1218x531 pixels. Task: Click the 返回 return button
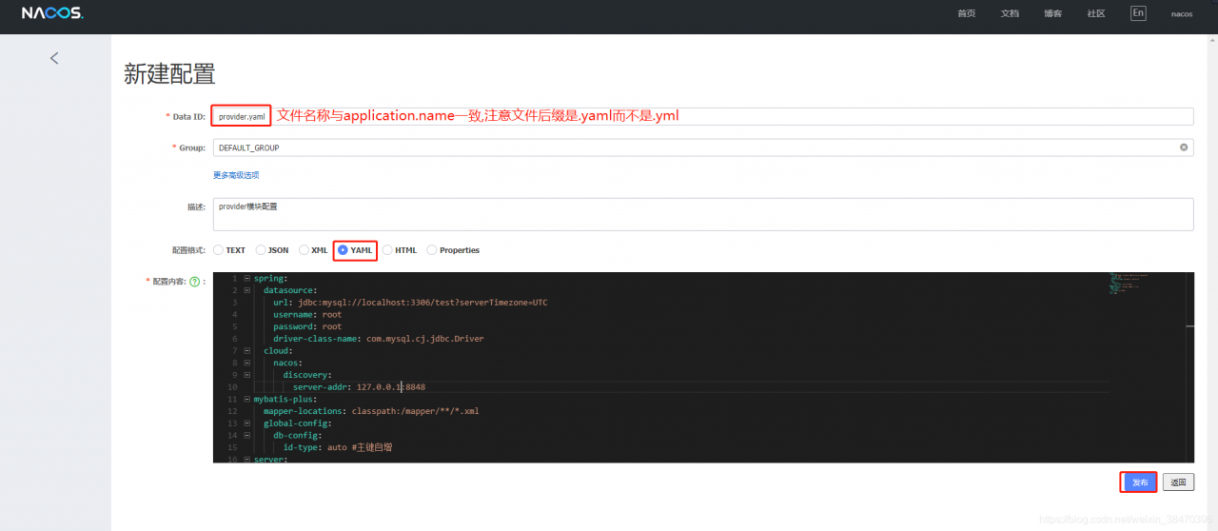(1178, 482)
